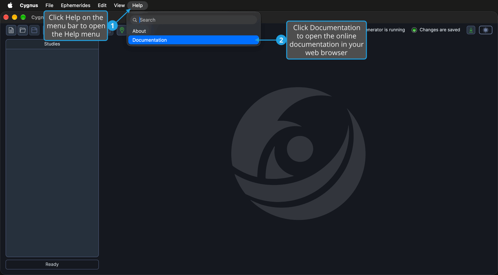Focus the Help menu Search field
The image size is (498, 275).
[194, 20]
